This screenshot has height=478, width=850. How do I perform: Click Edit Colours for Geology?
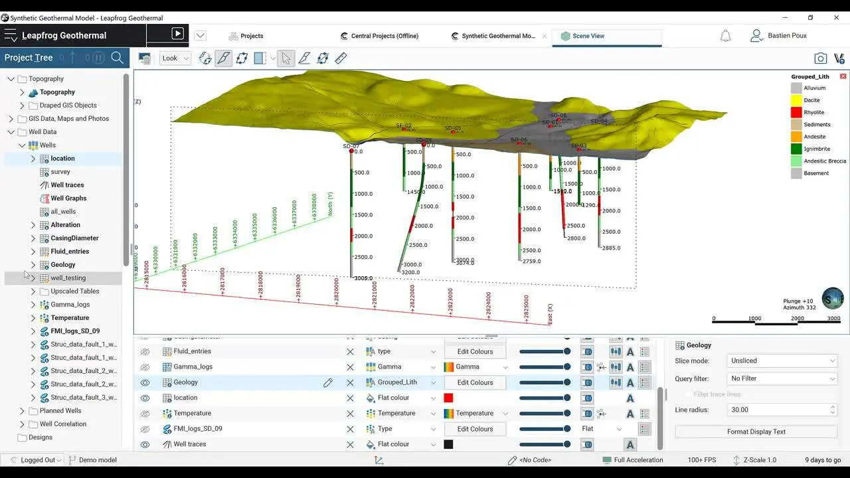click(x=475, y=382)
